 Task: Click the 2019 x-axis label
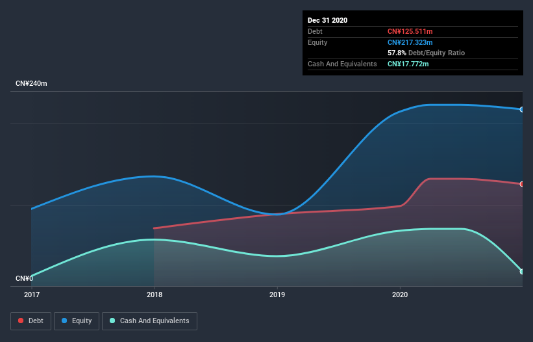tap(277, 295)
